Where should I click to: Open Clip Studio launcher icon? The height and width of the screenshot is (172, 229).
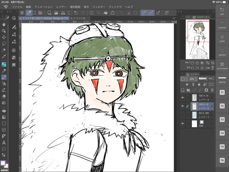40,13
